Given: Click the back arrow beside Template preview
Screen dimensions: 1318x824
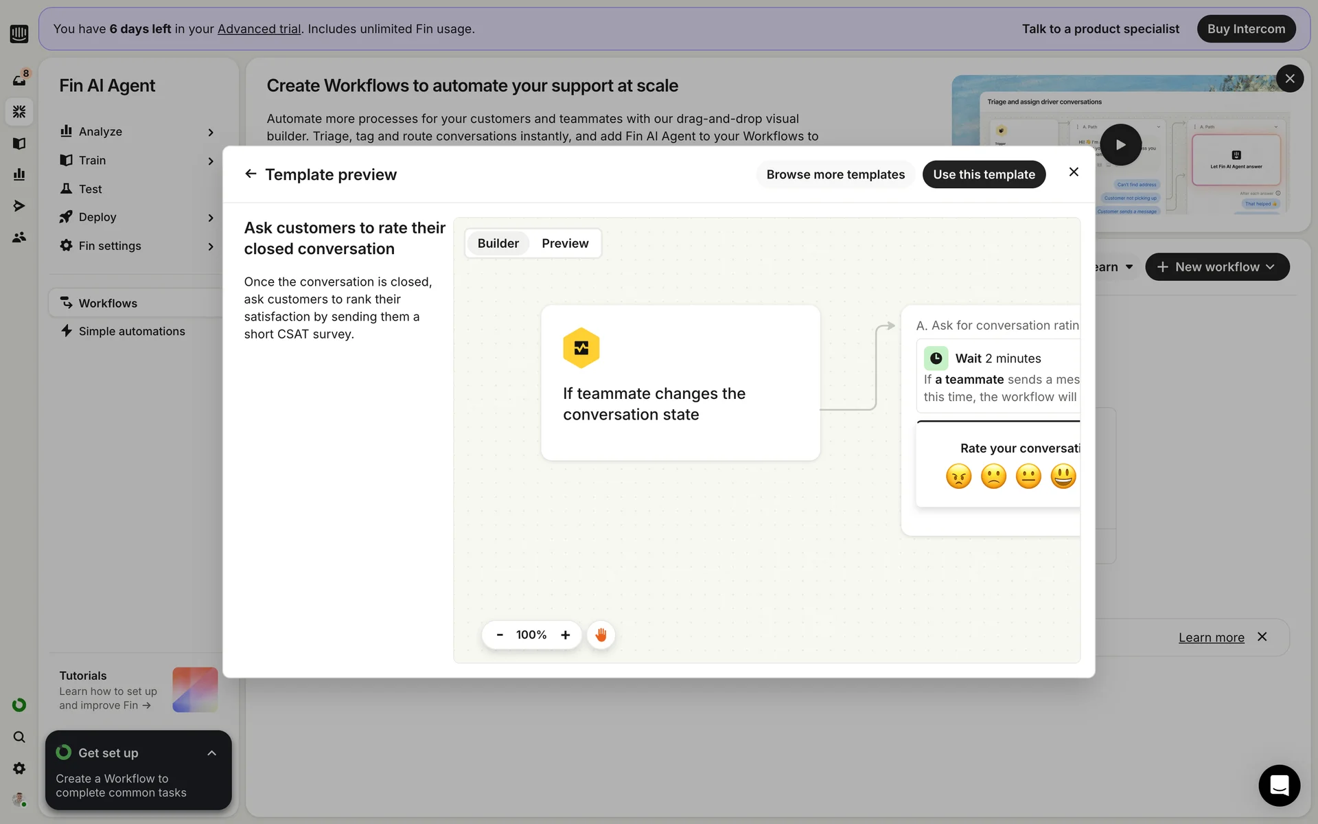Looking at the screenshot, I should (x=251, y=174).
